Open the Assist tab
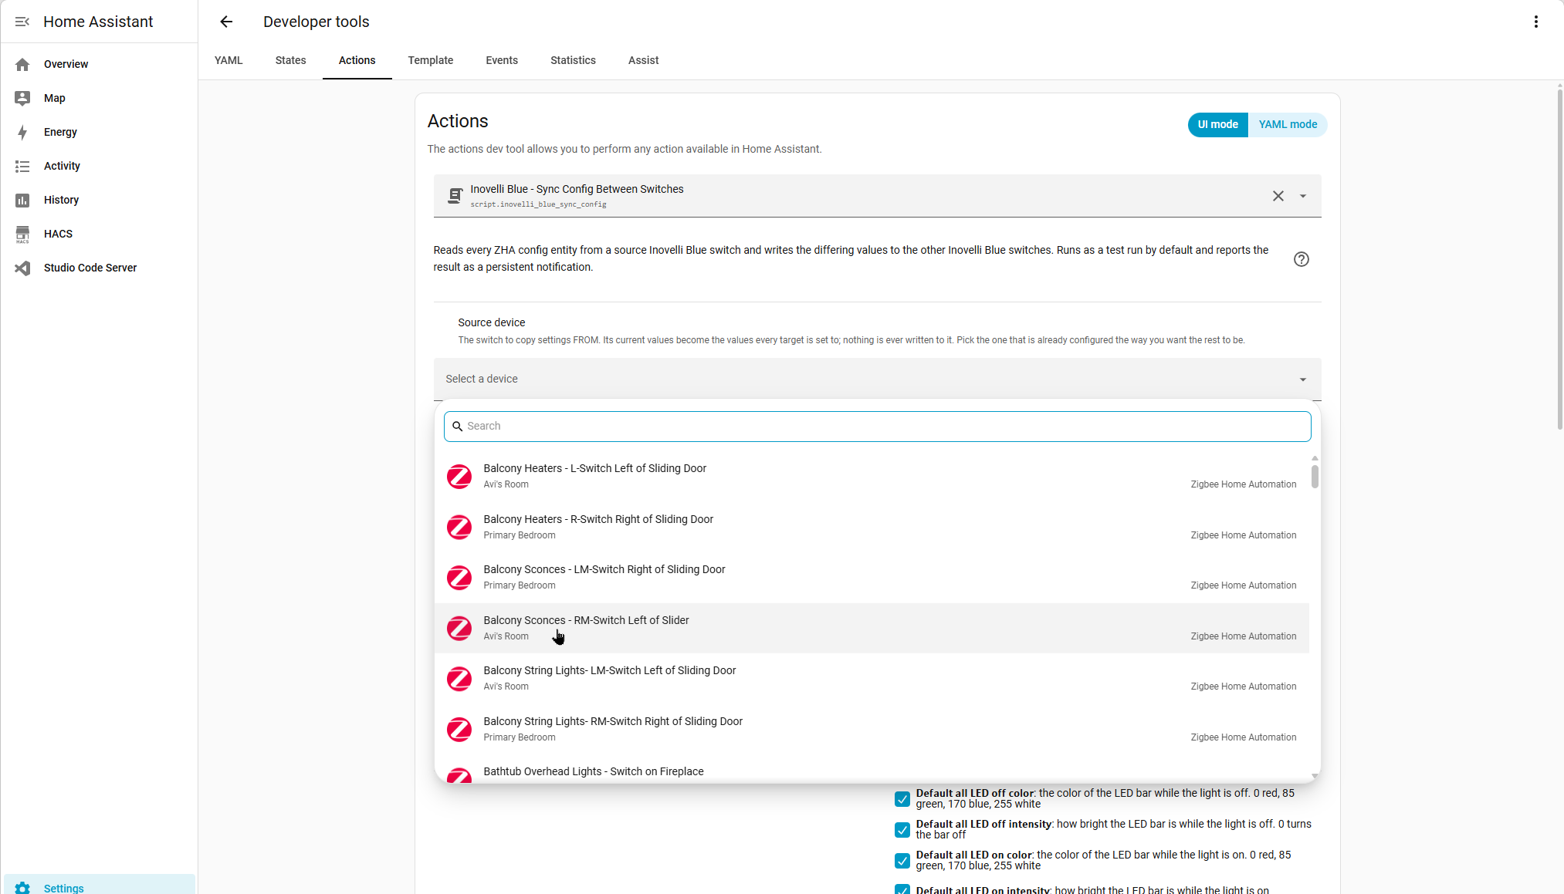1564x894 pixels. point(643,60)
